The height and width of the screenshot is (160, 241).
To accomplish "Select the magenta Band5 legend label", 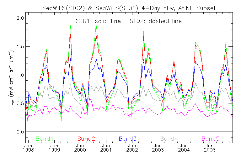I will [x=211, y=139].
